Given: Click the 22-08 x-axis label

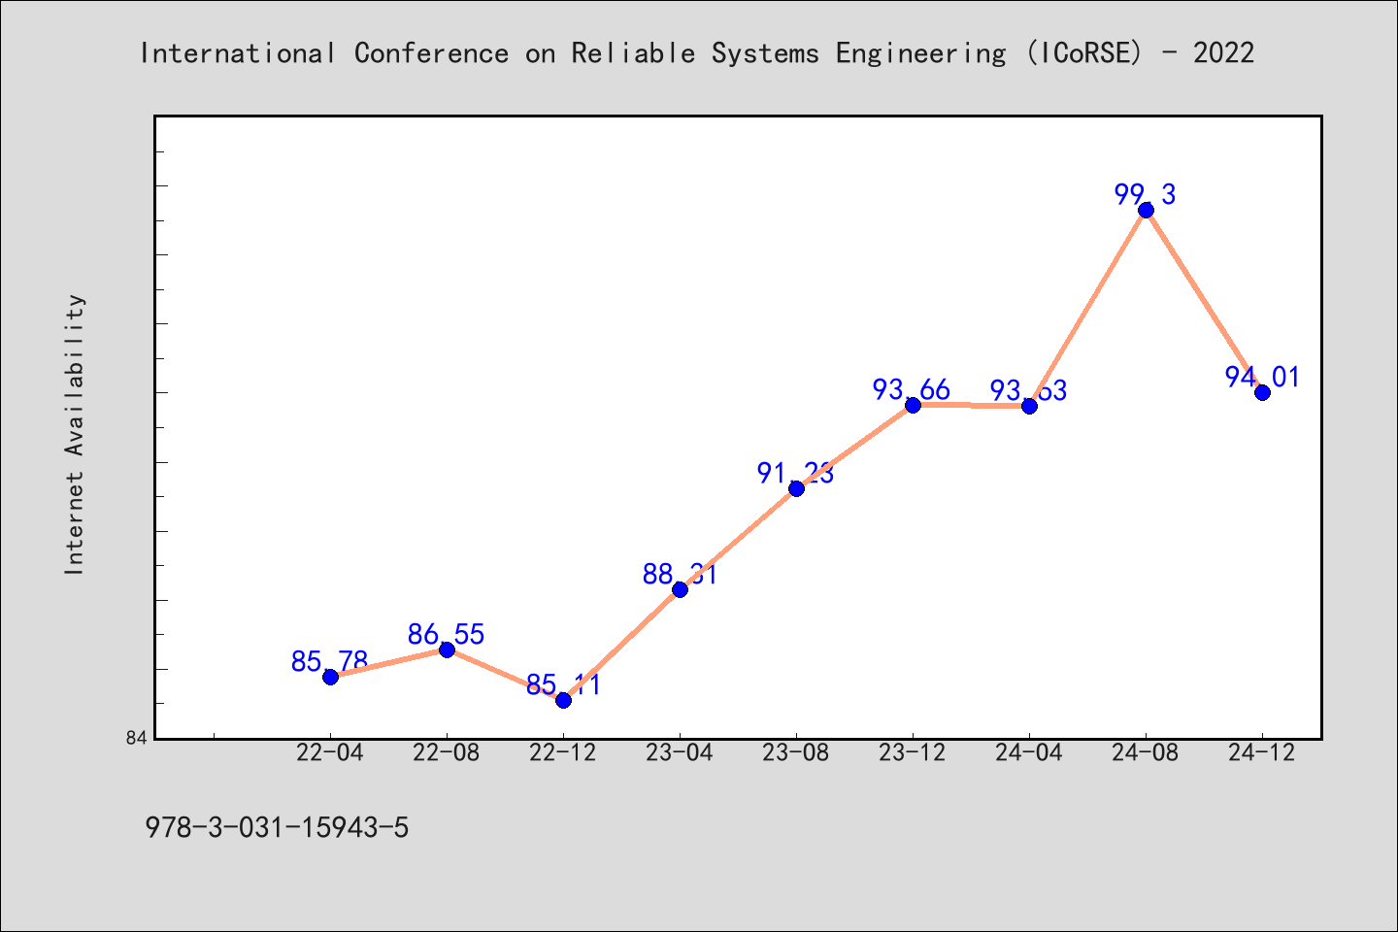Looking at the screenshot, I should pos(447,752).
